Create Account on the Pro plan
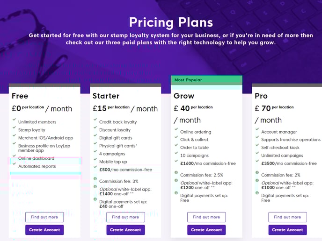The height and width of the screenshot is (241, 322). coord(287,230)
